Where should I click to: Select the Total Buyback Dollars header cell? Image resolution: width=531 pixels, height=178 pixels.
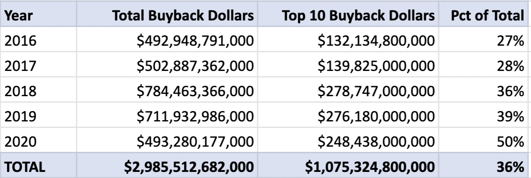(x=183, y=17)
